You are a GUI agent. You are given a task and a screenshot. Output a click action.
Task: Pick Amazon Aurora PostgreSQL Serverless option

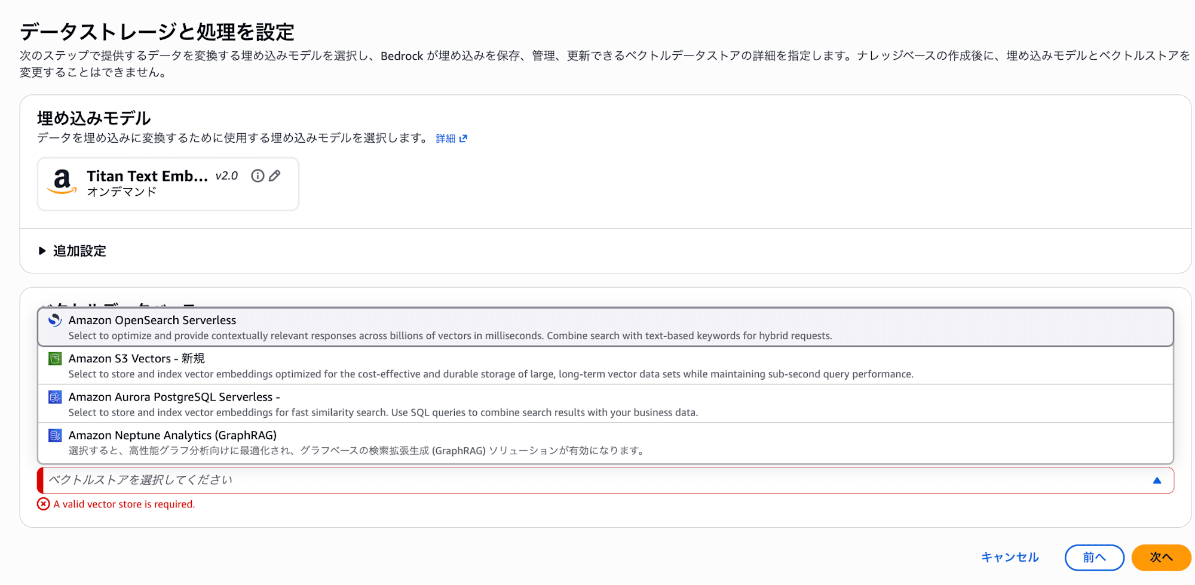[x=605, y=404]
